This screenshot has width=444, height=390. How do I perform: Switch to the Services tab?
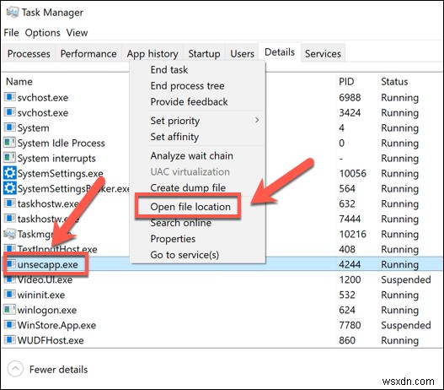[323, 53]
